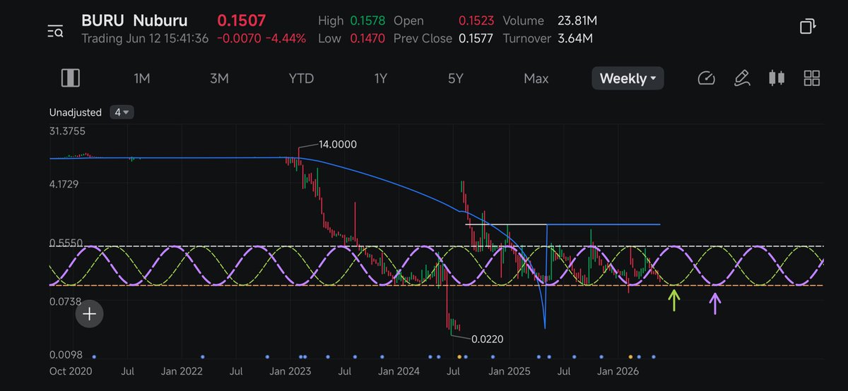Tap the Open 0.1523 value
The height and width of the screenshot is (391, 848).
pyautogui.click(x=476, y=21)
